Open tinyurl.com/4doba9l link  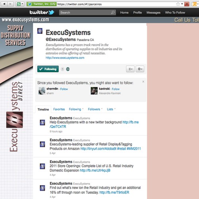tap(98, 148)
